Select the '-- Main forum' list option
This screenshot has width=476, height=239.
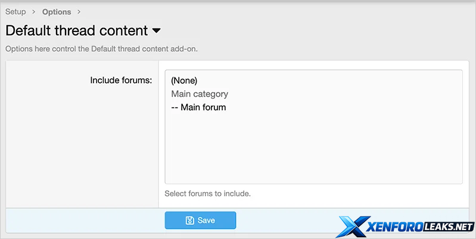point(198,108)
